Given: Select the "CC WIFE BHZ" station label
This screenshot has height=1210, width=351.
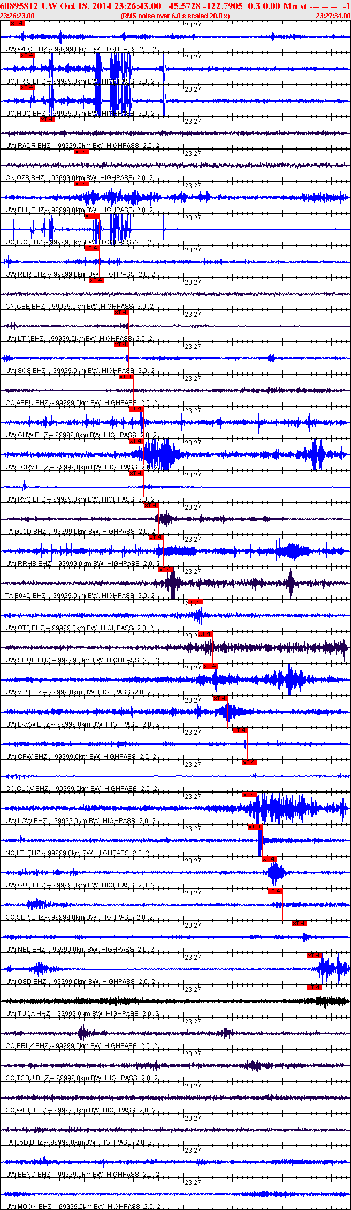Looking at the screenshot, I should pyautogui.click(x=26, y=1110).
